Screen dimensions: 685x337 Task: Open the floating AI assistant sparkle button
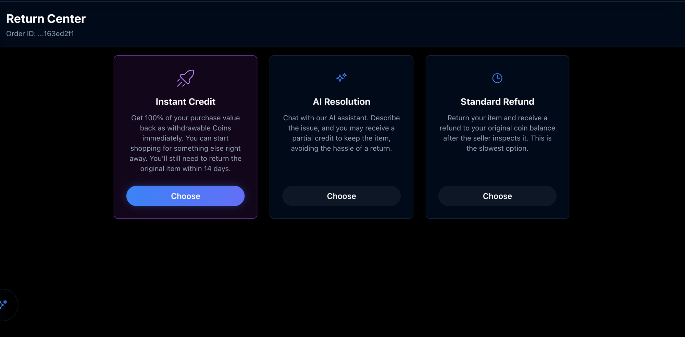point(5,304)
